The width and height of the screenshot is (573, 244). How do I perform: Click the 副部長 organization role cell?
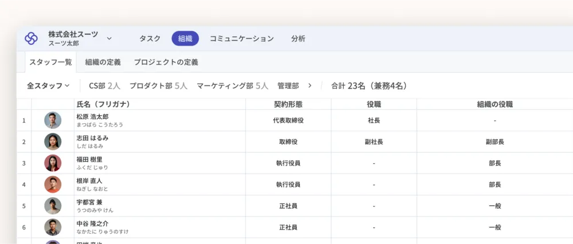495,141
